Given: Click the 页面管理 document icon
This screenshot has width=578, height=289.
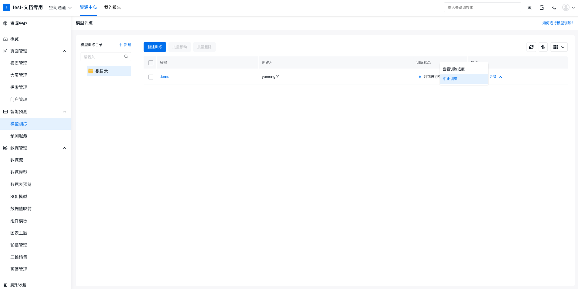Looking at the screenshot, I should tap(5, 51).
